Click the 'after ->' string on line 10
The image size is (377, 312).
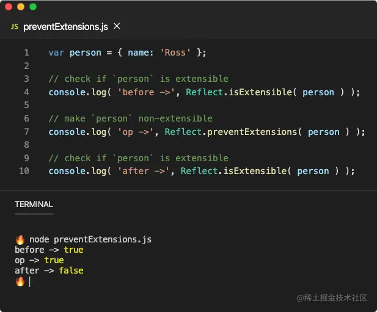(x=144, y=171)
